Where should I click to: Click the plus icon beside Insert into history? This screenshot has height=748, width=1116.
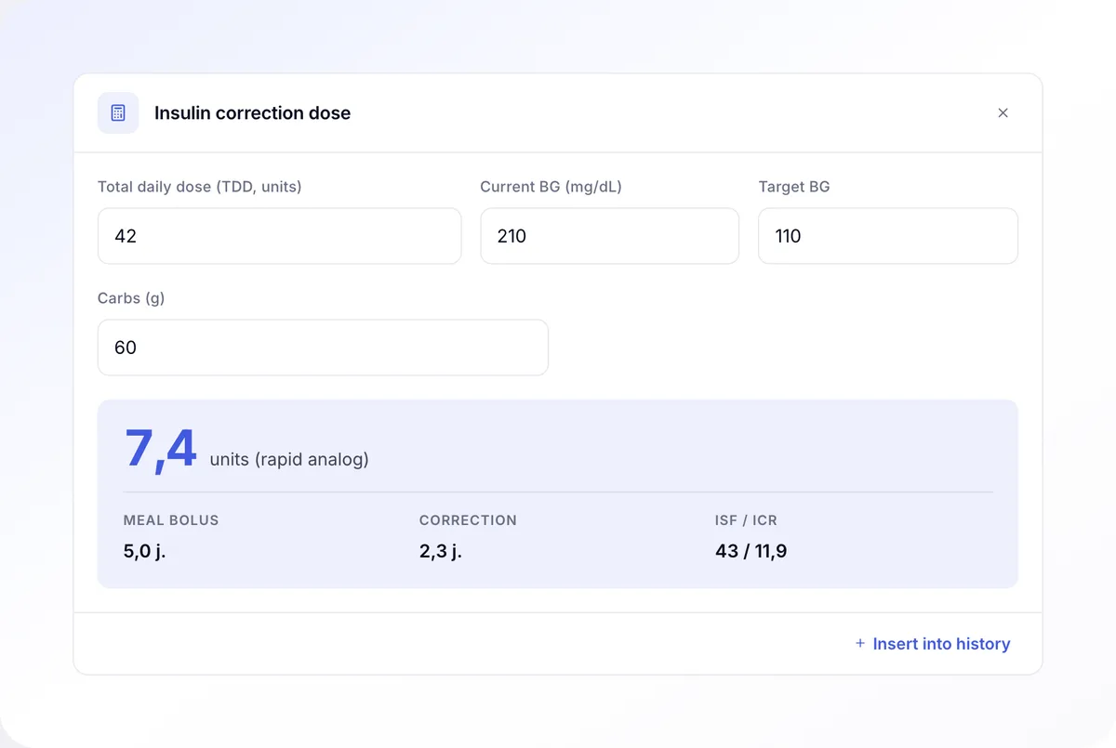click(860, 643)
